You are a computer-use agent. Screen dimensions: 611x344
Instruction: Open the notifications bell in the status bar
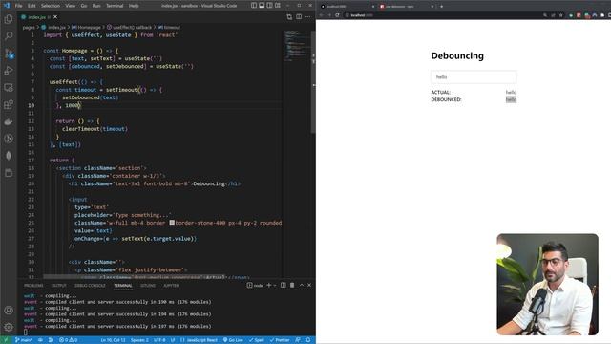click(308, 340)
